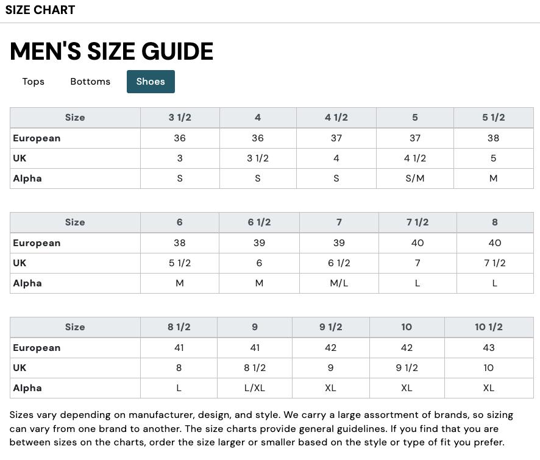Select size 3 1/2 column header
Image resolution: width=540 pixels, height=460 pixels.
click(x=180, y=118)
